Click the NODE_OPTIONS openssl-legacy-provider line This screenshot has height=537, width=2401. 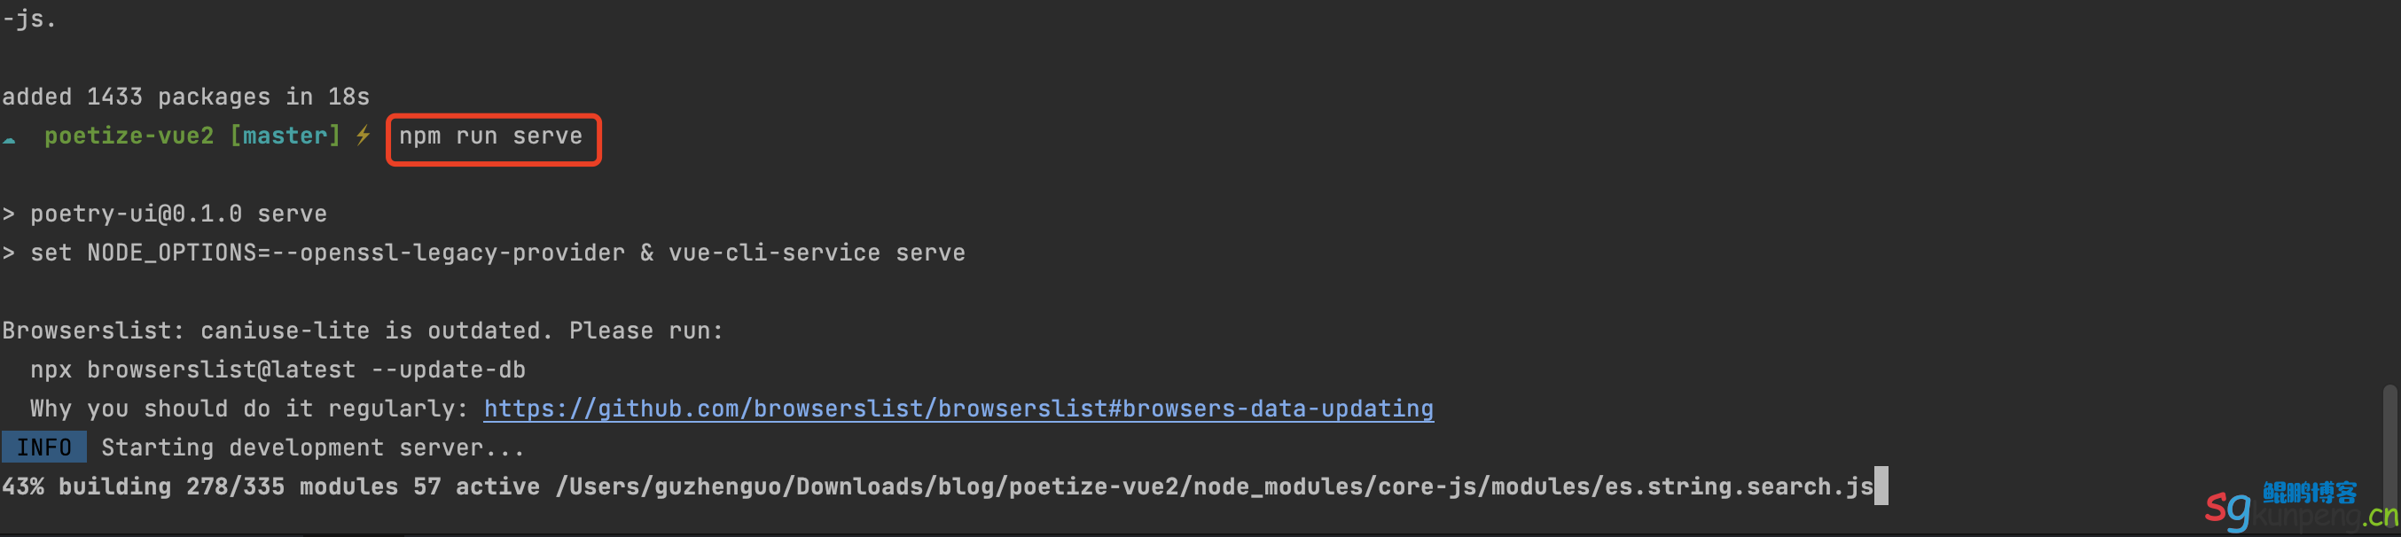pos(484,253)
